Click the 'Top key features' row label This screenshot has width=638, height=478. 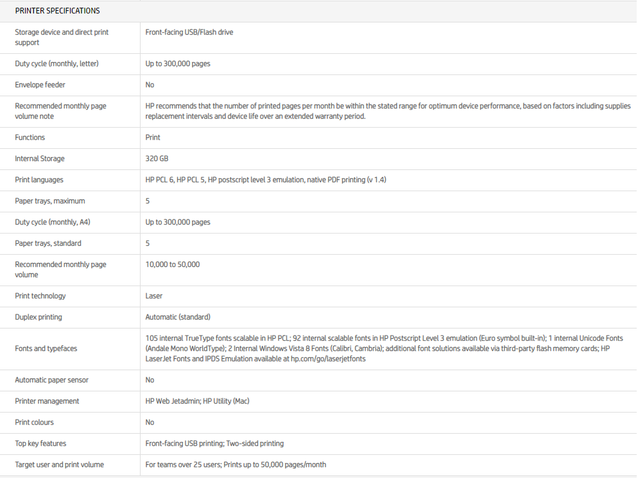click(x=40, y=443)
